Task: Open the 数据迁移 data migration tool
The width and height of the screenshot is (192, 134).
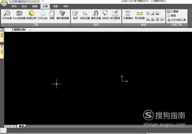Action: coord(31,15)
